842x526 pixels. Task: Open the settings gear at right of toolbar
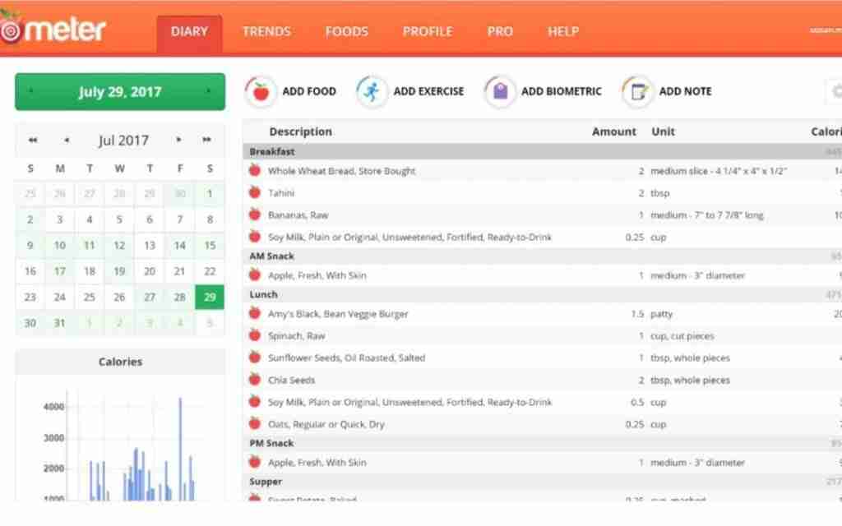tap(836, 92)
